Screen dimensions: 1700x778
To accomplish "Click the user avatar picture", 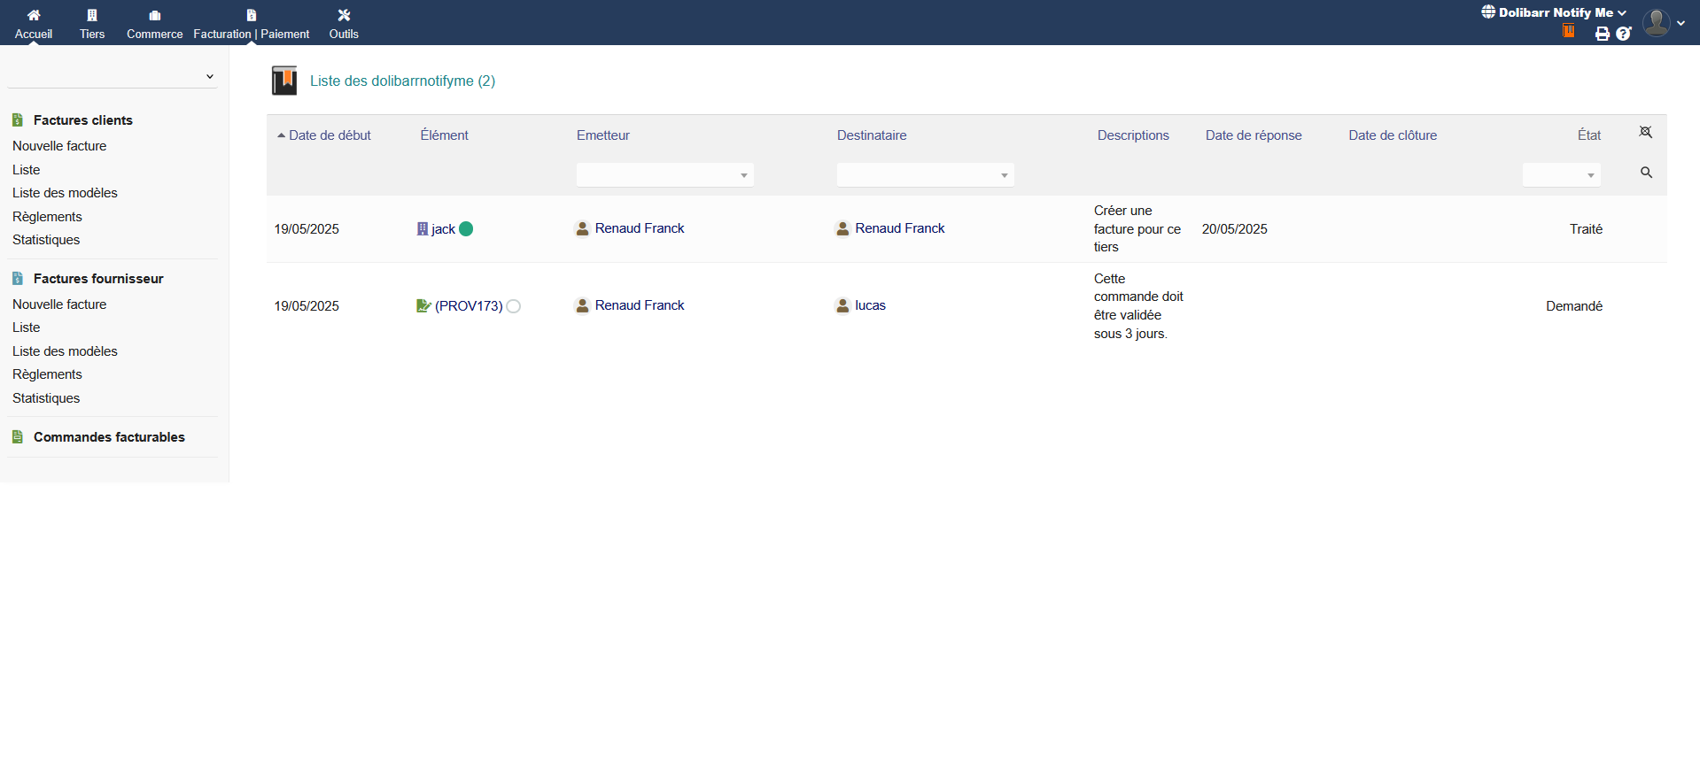I will [x=1656, y=22].
